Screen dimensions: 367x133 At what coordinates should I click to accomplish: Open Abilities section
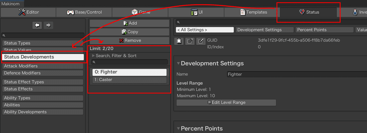pyautogui.click(x=43, y=105)
